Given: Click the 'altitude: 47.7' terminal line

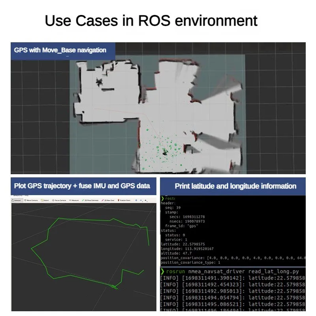Looking at the screenshot, I should point(176,253).
